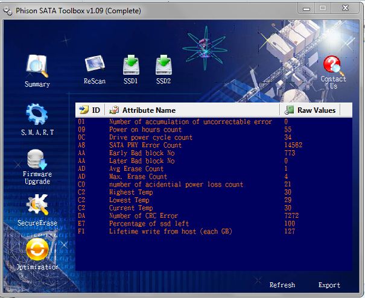Click the Refresh button
Viewport: 365px width, 298px height.
click(x=282, y=285)
